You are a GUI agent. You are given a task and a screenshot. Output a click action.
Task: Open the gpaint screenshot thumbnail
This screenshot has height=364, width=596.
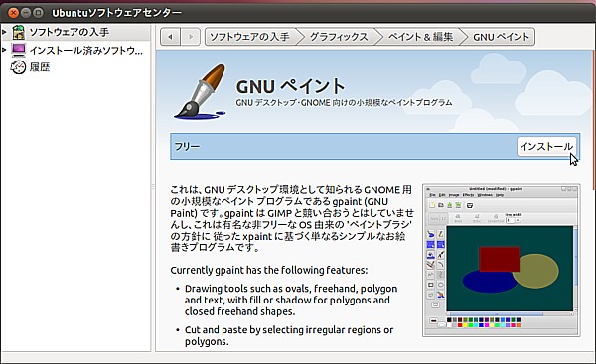(502, 261)
